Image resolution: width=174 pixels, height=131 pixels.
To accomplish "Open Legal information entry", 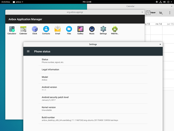I will 93,70.
